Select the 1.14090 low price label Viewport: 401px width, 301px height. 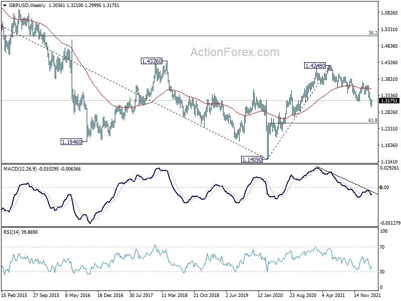[x=252, y=160]
